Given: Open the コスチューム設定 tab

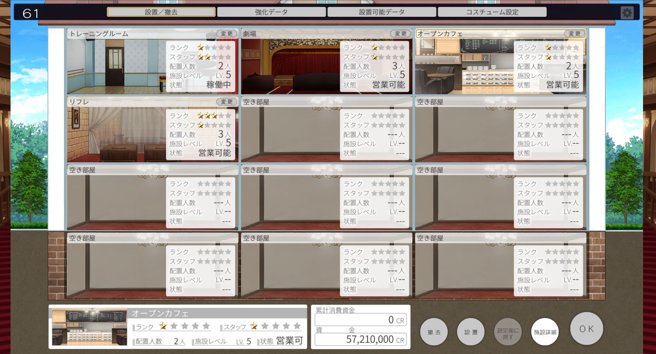Looking at the screenshot, I should 492,12.
